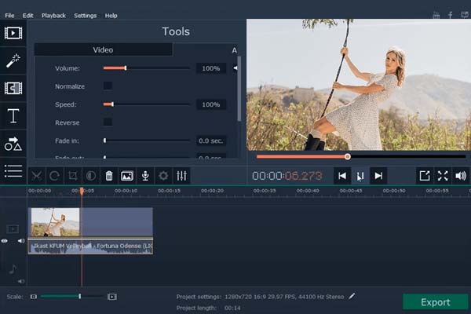Adjust the Volume slider
Screen dimensions: 471x314
[146, 68]
